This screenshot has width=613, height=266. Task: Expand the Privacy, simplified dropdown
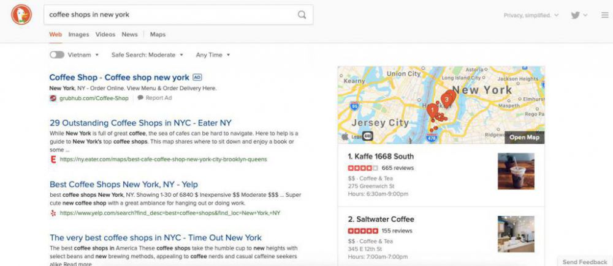point(531,15)
